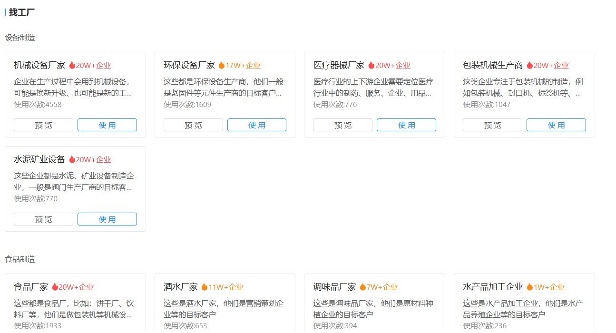Click 20W+企业 label on 食品厂家
Screen dimensions: 616x333
click(x=76, y=287)
